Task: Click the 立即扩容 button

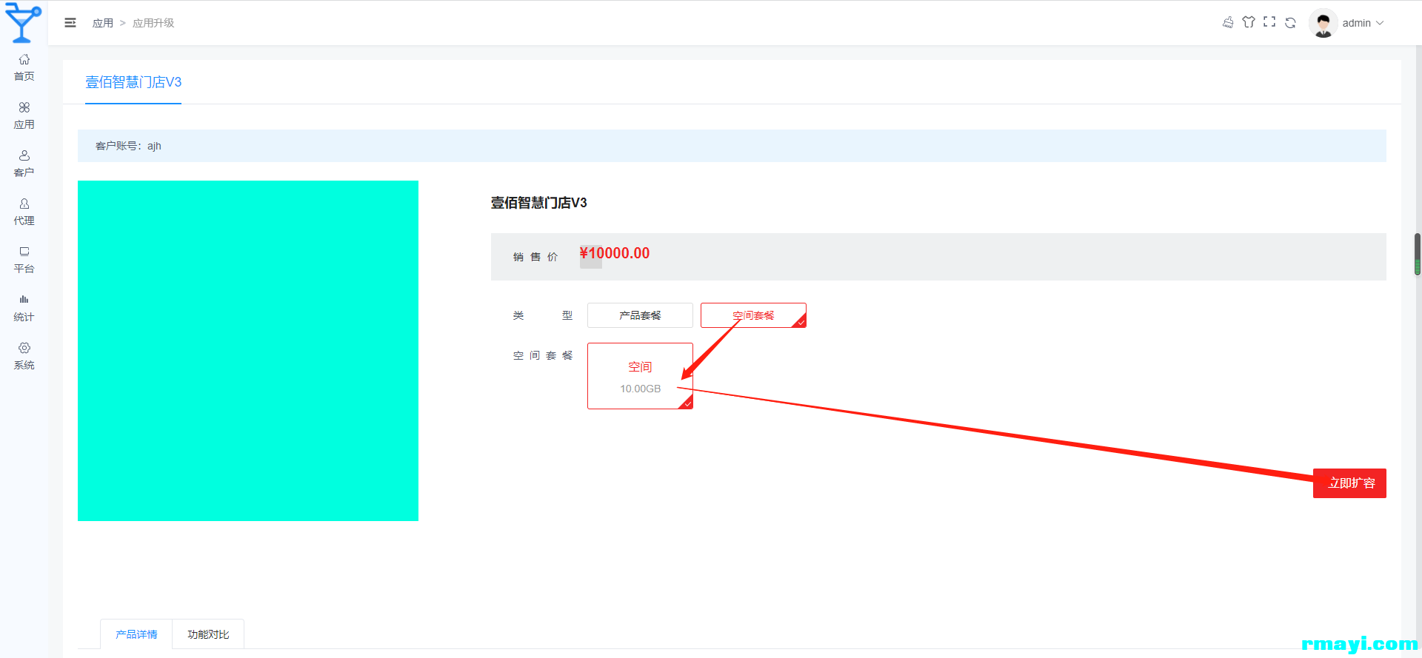Action: pyautogui.click(x=1349, y=483)
